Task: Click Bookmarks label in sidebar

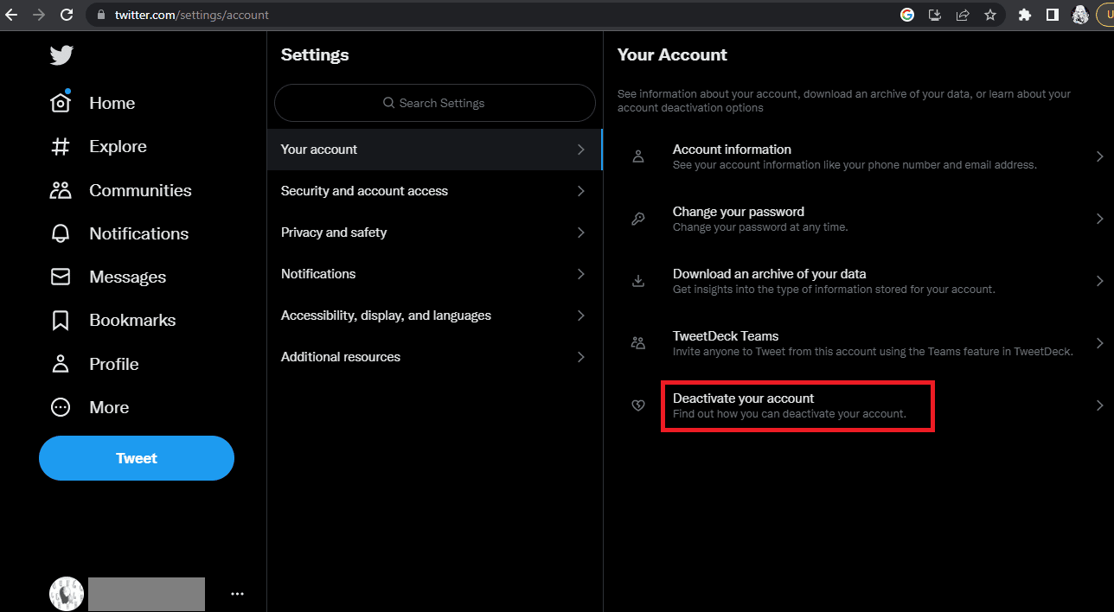Action: [132, 320]
